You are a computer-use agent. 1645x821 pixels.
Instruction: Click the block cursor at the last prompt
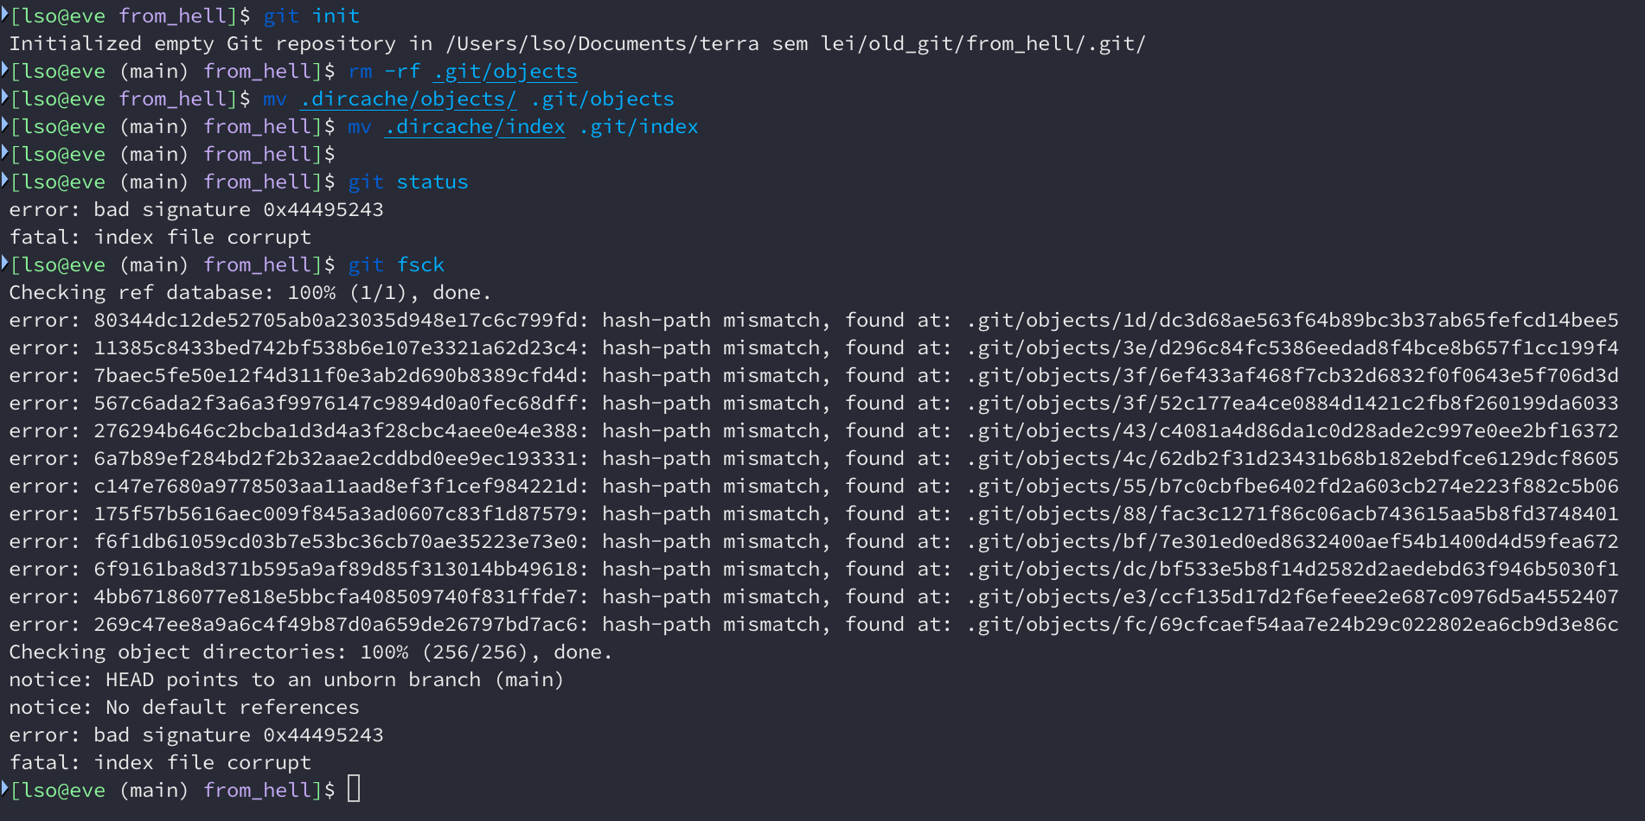[x=354, y=789]
